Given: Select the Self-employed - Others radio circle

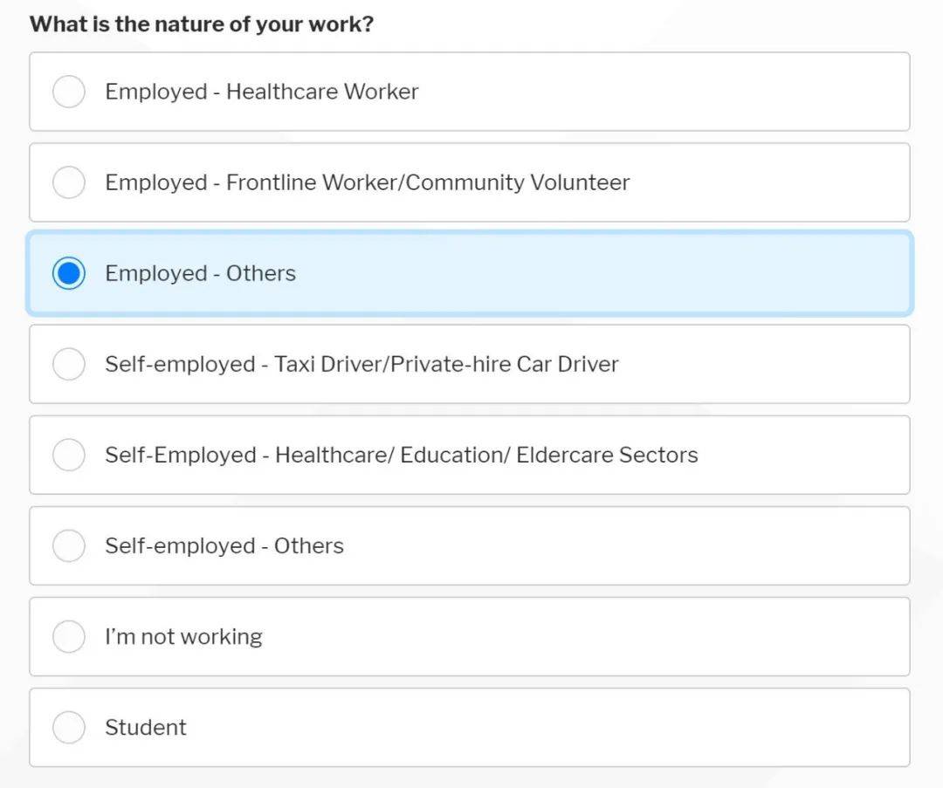Looking at the screenshot, I should (69, 545).
